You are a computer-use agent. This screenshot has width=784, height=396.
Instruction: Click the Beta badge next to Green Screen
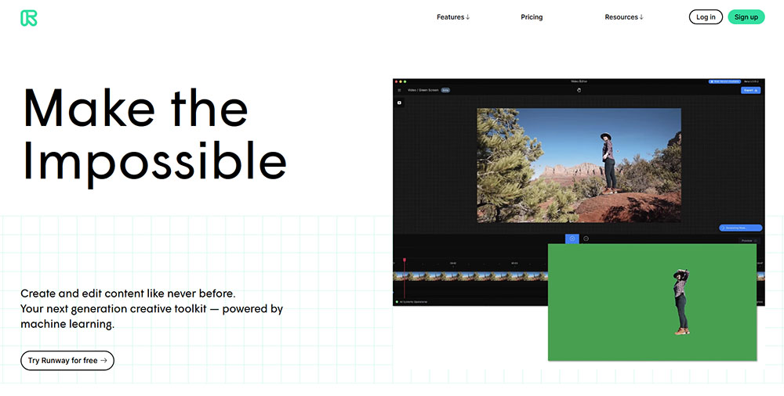(x=445, y=90)
